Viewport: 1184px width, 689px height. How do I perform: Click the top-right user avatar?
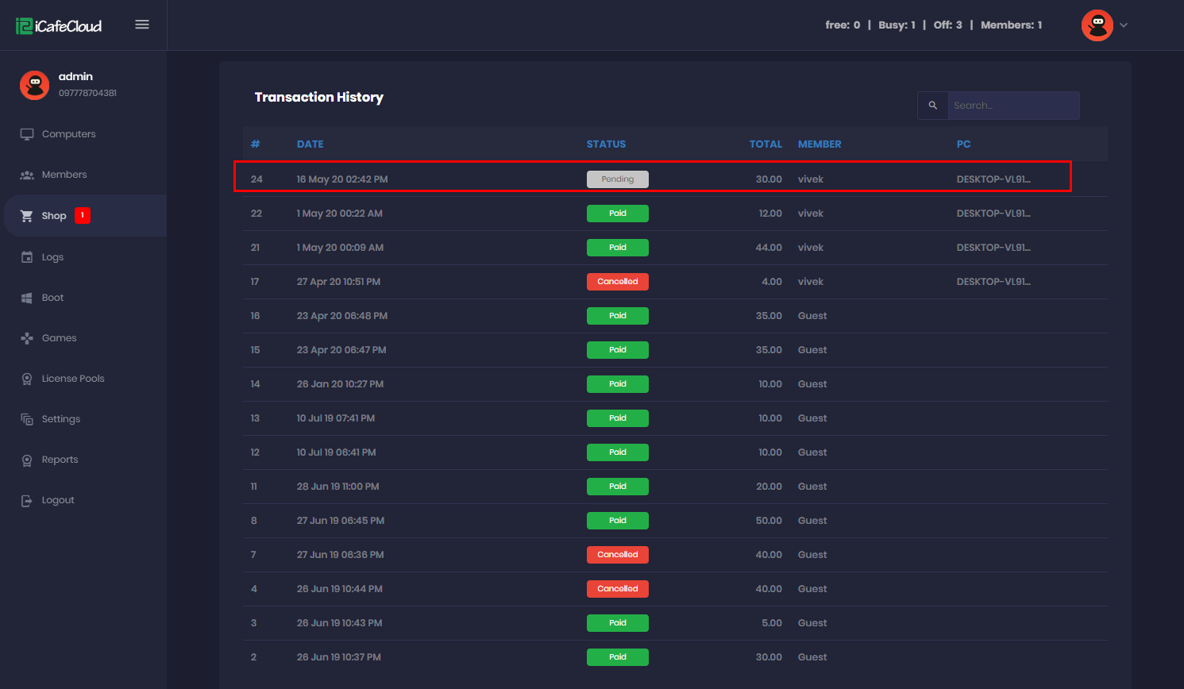[x=1097, y=25]
